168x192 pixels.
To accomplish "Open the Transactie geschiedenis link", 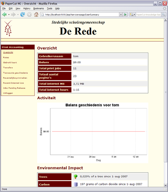I will point(16,73).
